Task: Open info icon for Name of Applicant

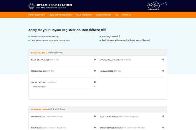Action: point(95,60)
